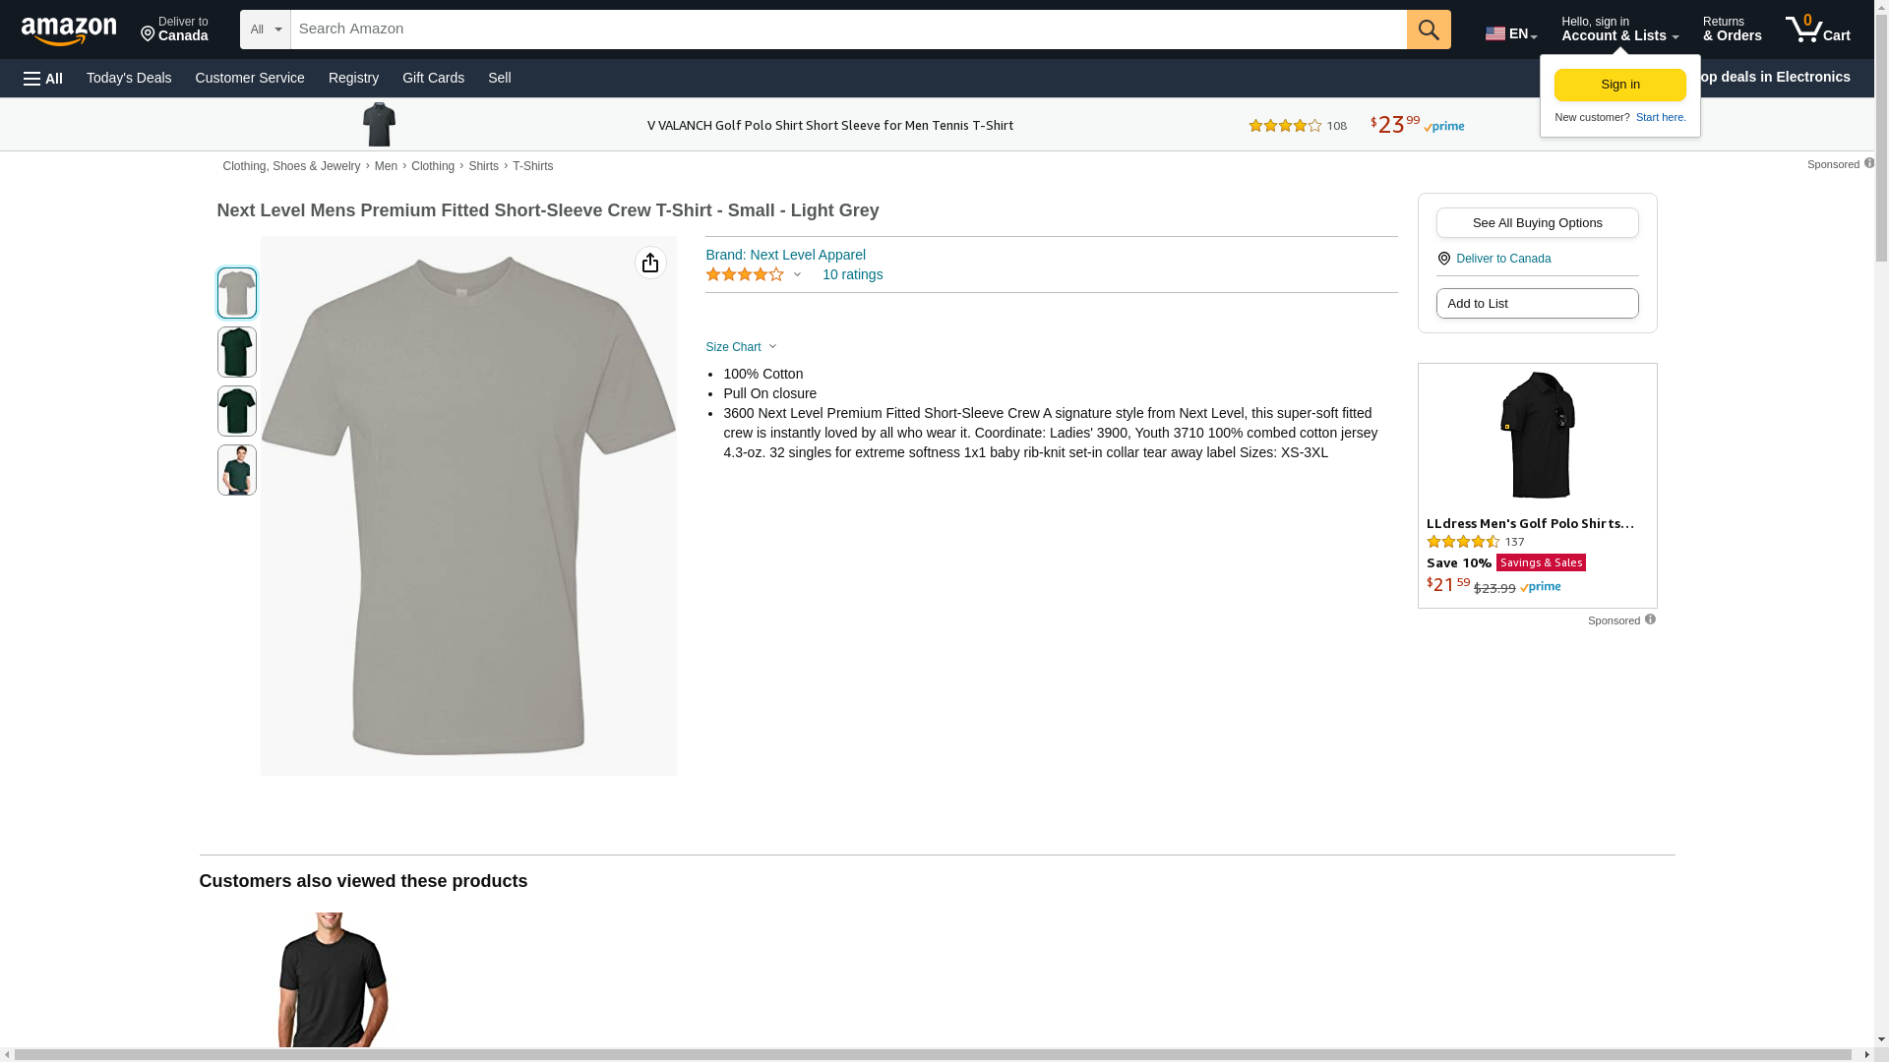1889x1062 pixels.
Task: Open the shopping cart
Action: (1818, 29)
